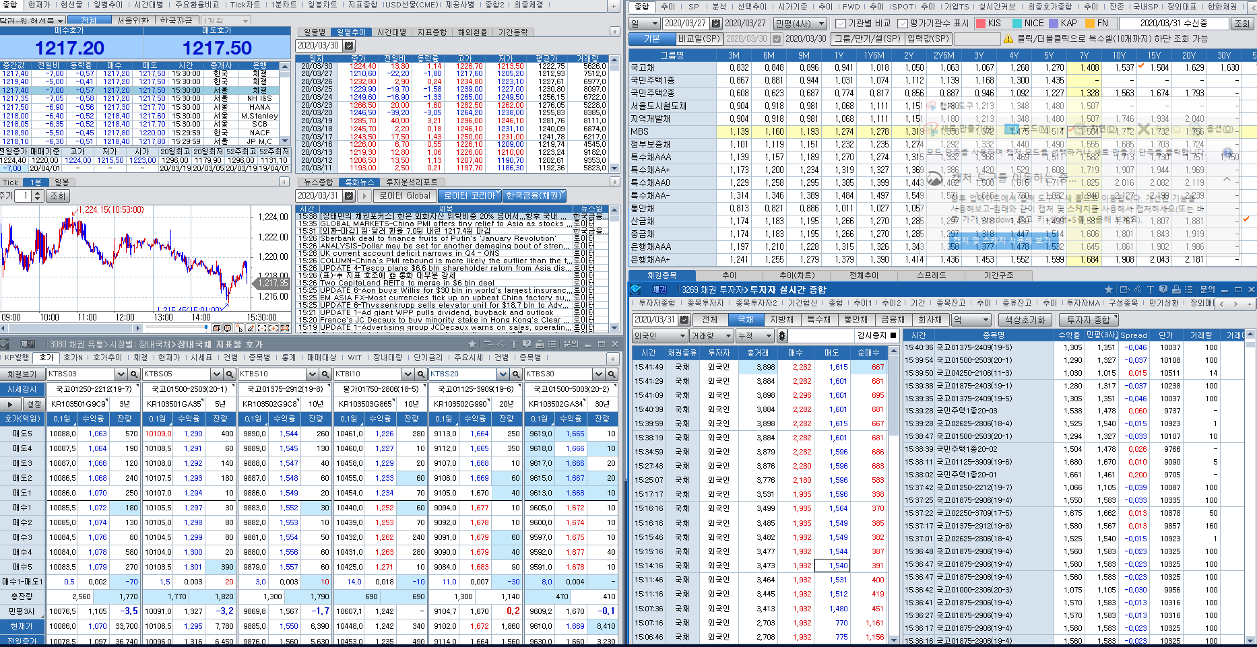Switch to 추이(차트) tab
The height and width of the screenshot is (647, 1257).
(x=796, y=275)
